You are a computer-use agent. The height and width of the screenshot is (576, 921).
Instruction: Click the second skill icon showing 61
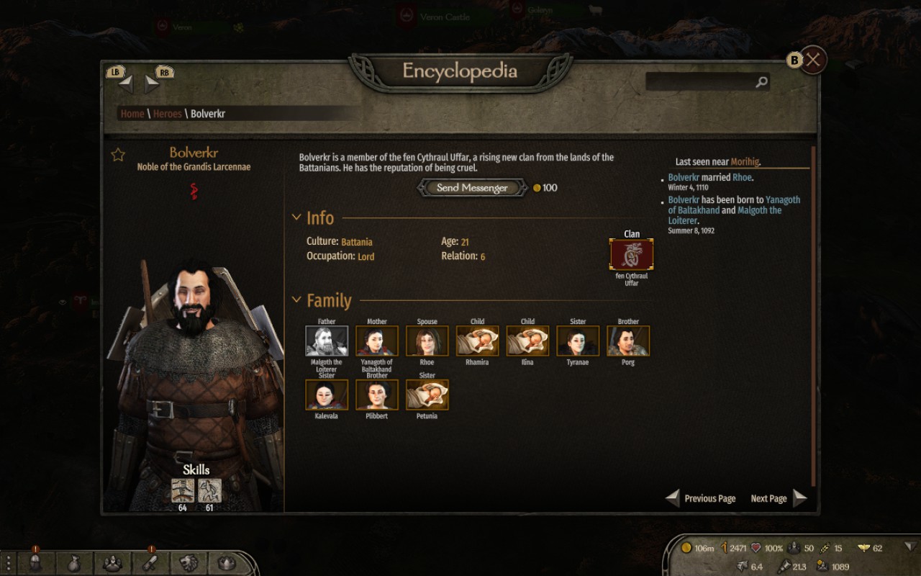click(x=210, y=490)
